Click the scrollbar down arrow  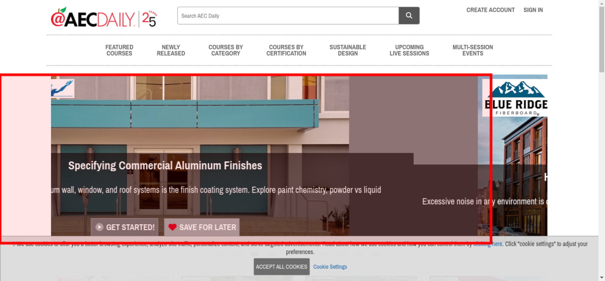(x=601, y=277)
